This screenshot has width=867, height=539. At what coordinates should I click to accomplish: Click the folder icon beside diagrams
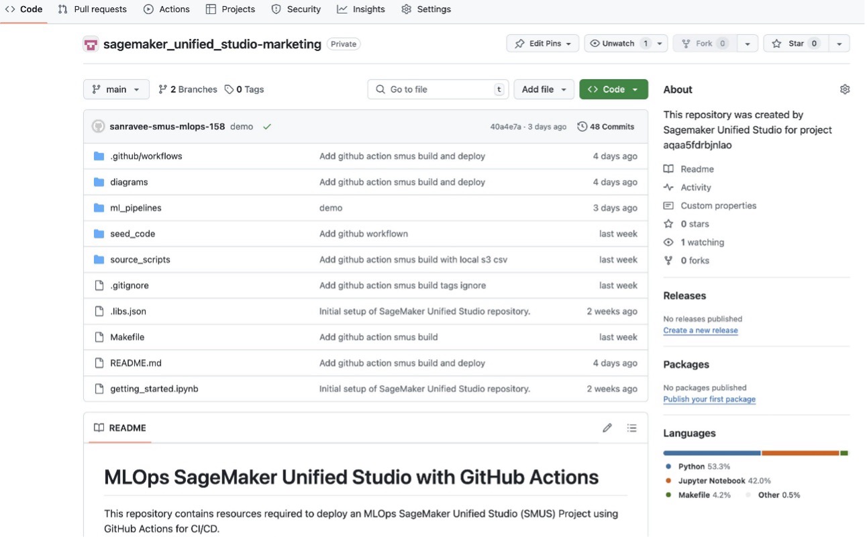tap(99, 182)
